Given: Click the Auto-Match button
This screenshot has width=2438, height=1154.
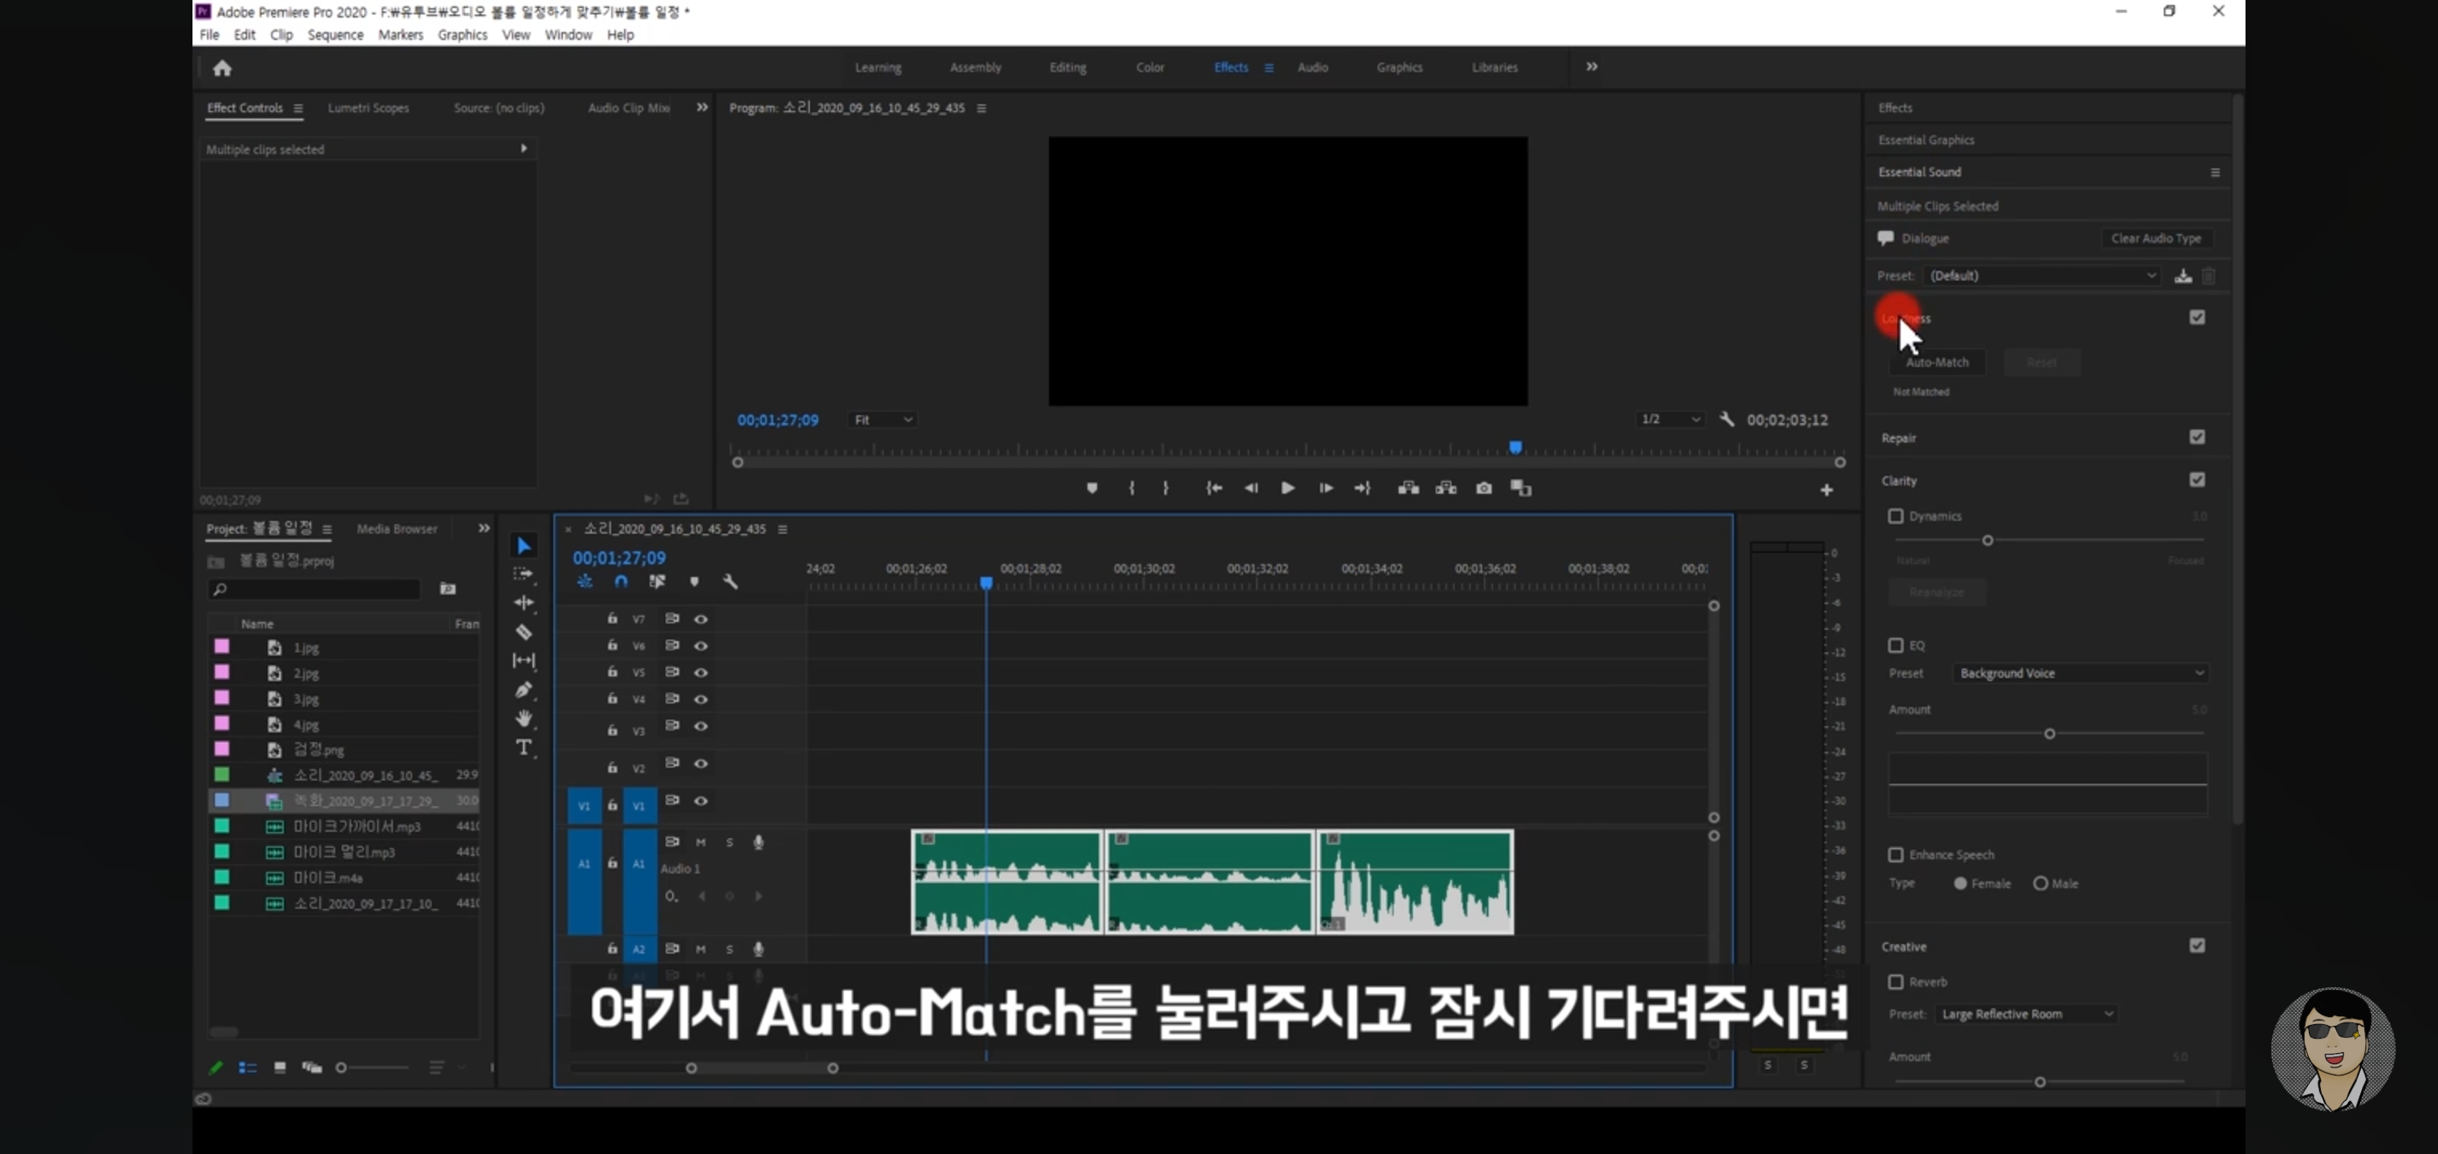Looking at the screenshot, I should (x=1937, y=362).
